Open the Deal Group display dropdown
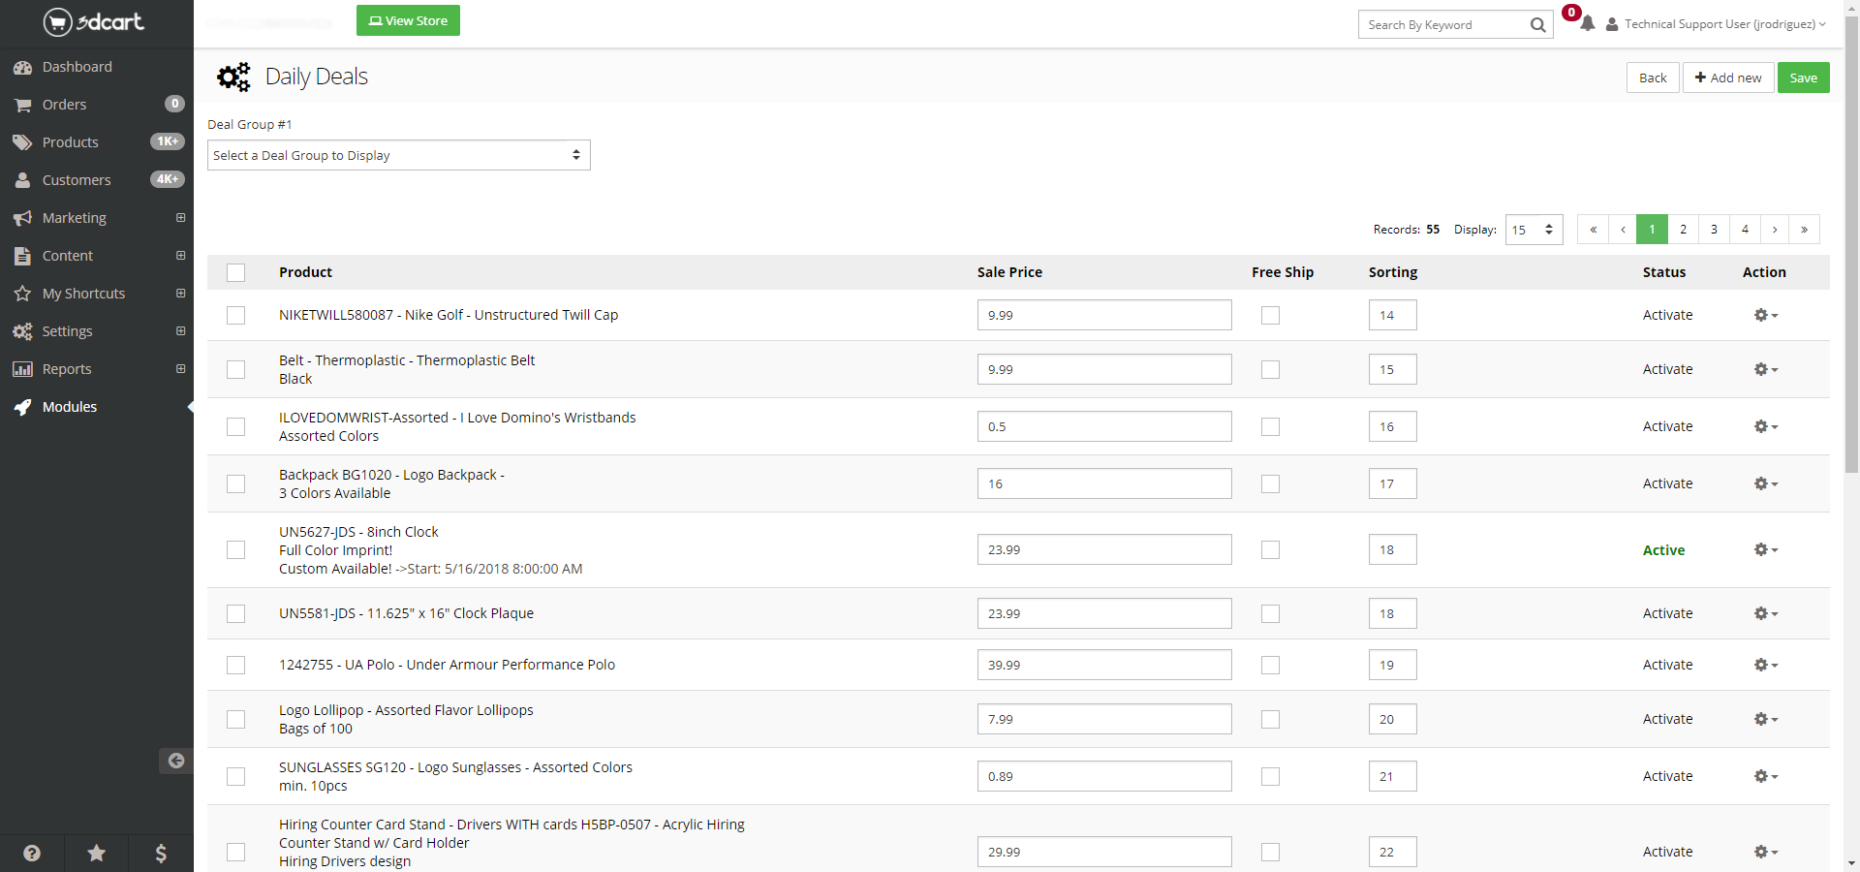 tap(398, 155)
